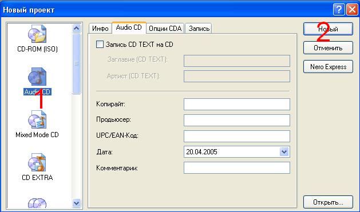Focus the Продьюсер input field
Image resolution: width=360 pixels, height=212 pixels.
tap(237, 120)
